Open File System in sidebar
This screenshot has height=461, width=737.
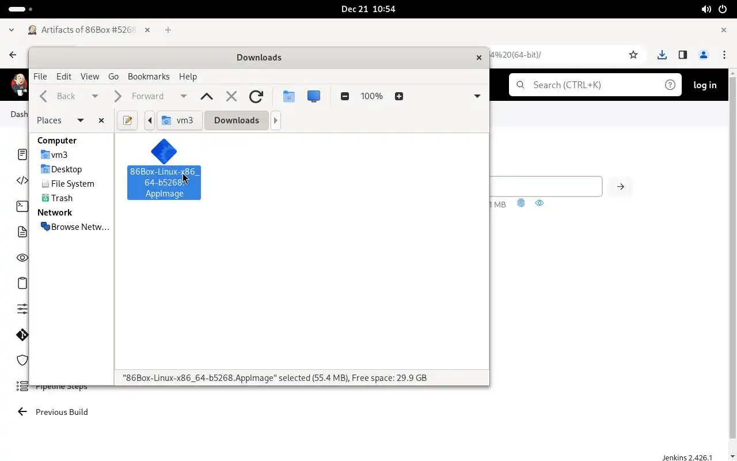click(73, 183)
